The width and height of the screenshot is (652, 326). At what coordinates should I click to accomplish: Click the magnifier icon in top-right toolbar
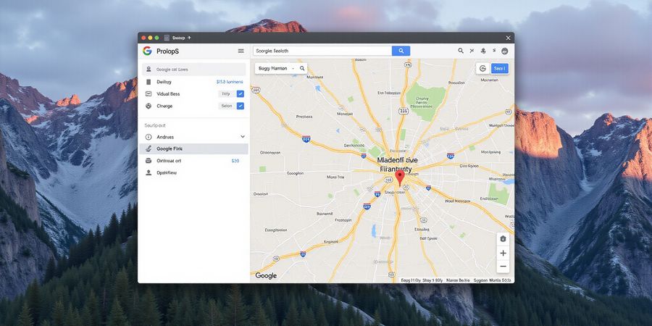coord(461,51)
